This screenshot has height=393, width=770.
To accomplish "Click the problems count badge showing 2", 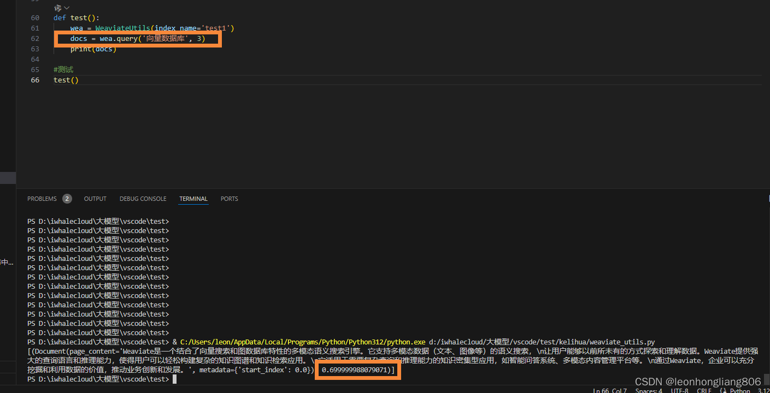I will point(67,199).
